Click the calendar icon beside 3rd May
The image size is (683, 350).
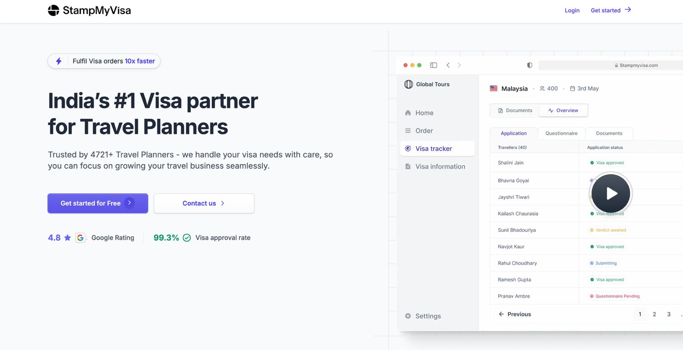(572, 88)
